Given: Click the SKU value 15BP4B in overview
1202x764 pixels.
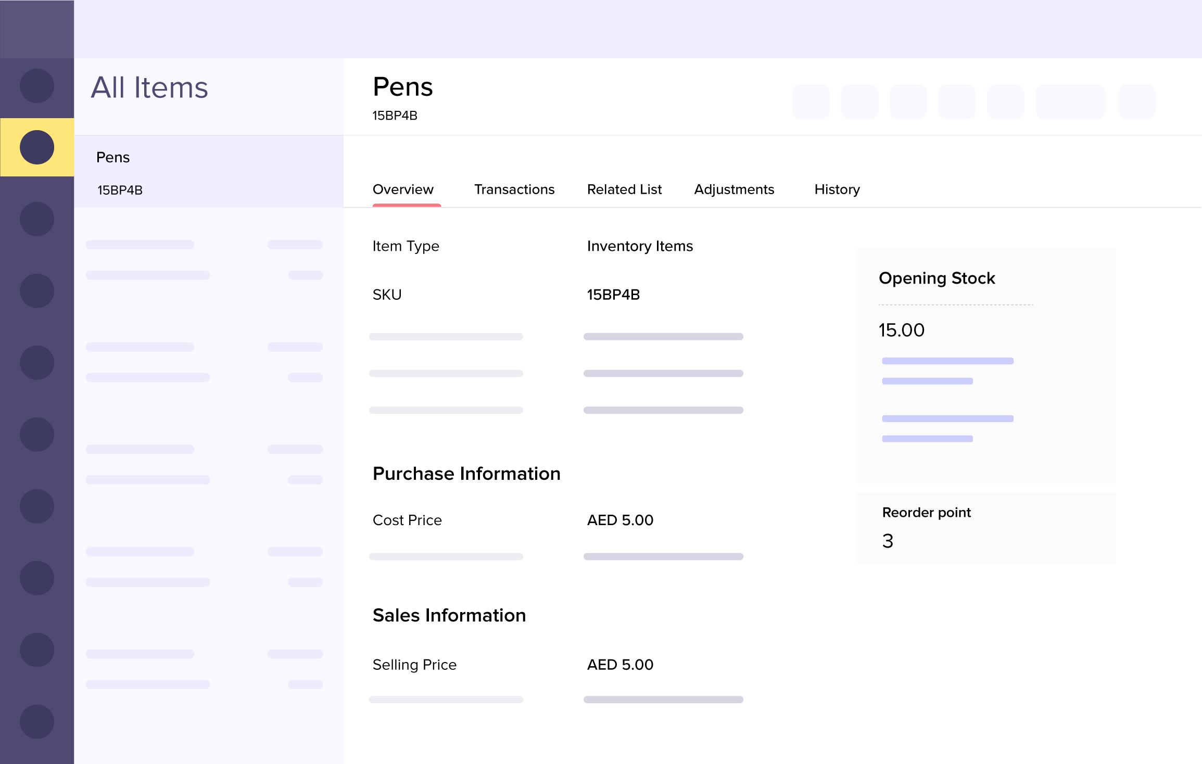Looking at the screenshot, I should point(613,295).
